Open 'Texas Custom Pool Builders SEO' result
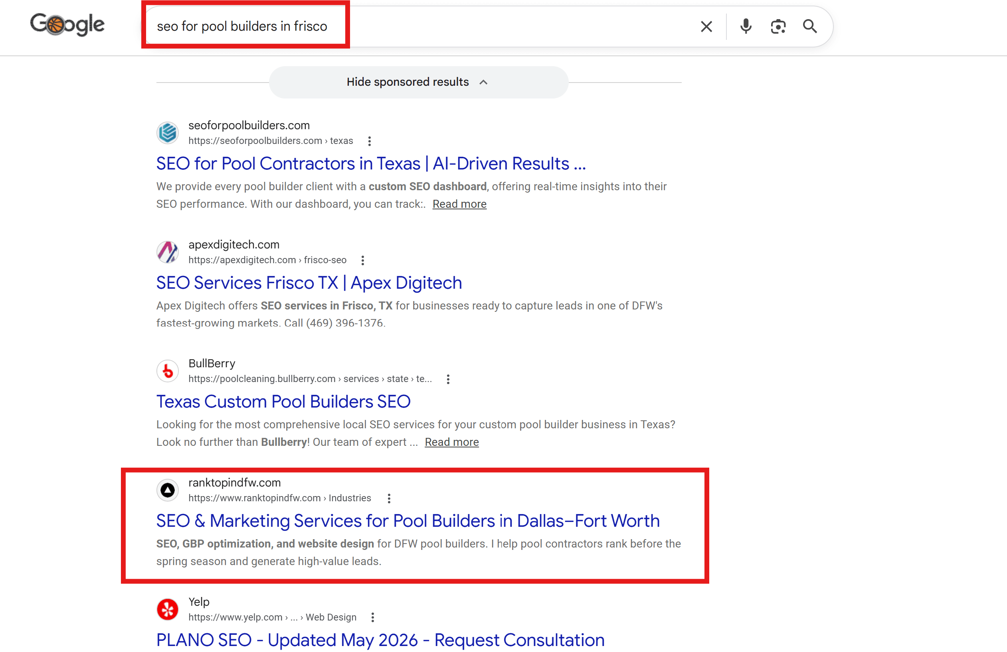1007x652 pixels. [283, 402]
